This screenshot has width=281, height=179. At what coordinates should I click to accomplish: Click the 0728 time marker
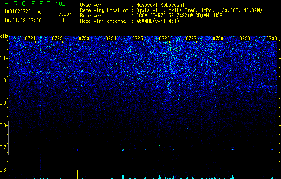click(x=218, y=38)
